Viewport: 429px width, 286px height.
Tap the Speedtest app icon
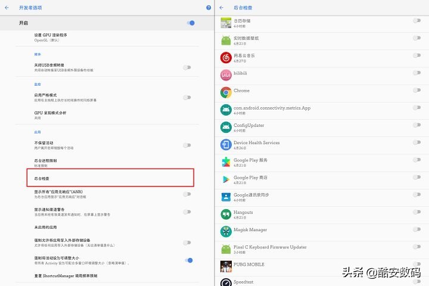[x=226, y=282]
